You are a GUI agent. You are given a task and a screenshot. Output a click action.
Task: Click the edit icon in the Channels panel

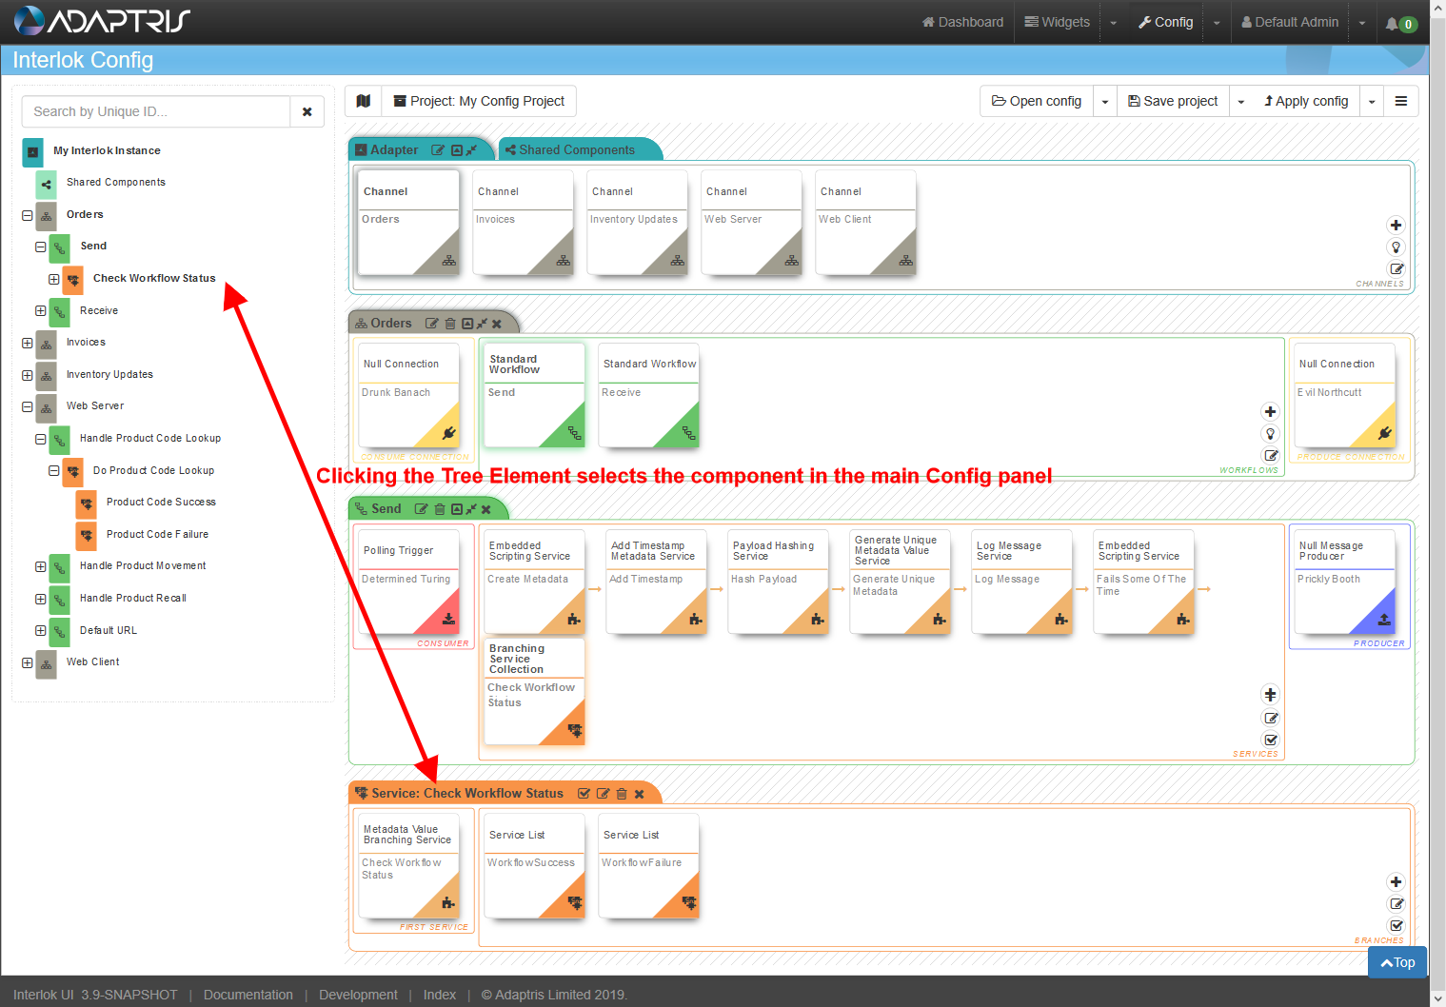(1396, 269)
